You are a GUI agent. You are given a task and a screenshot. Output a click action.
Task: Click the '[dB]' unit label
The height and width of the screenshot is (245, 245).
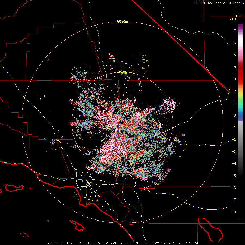[232, 19]
